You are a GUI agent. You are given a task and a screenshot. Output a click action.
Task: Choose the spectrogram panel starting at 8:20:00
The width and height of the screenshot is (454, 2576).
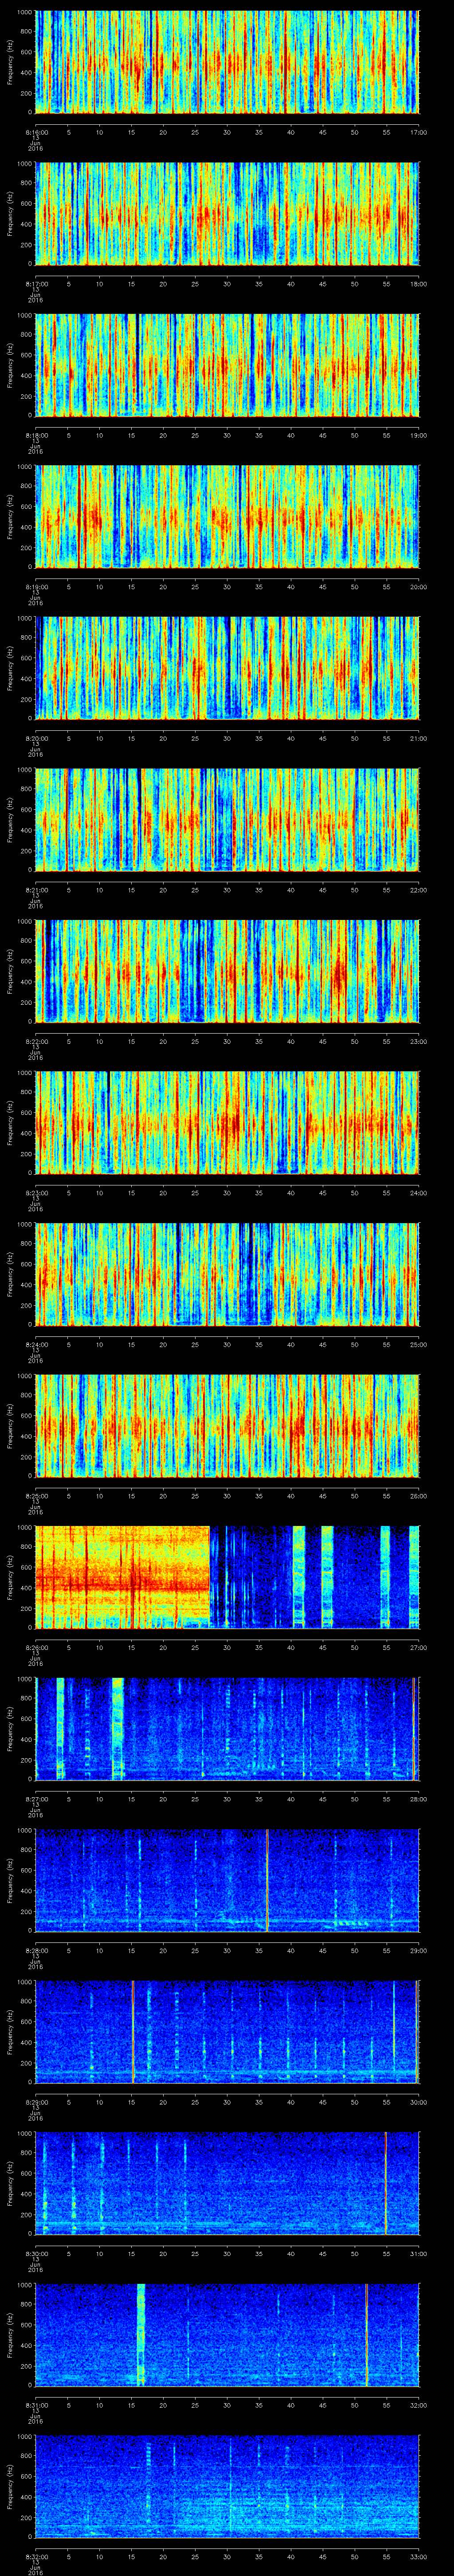(x=227, y=668)
